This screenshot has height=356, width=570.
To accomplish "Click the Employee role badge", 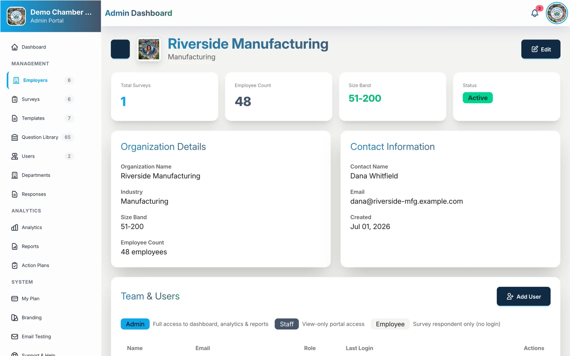I will click(x=390, y=324).
